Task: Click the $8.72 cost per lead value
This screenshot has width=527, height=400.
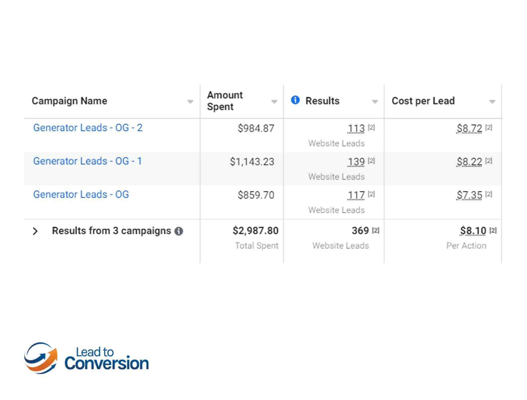Action: pyautogui.click(x=469, y=128)
